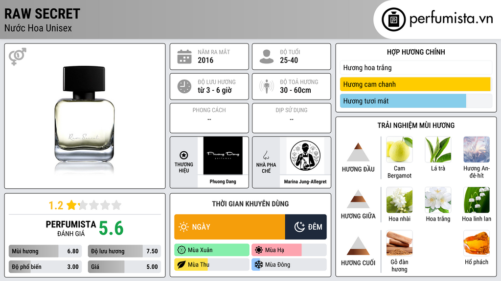The height and width of the screenshot is (281, 501).
Task: Click the leaf icon beside Mùa Thu
Action: click(x=182, y=264)
